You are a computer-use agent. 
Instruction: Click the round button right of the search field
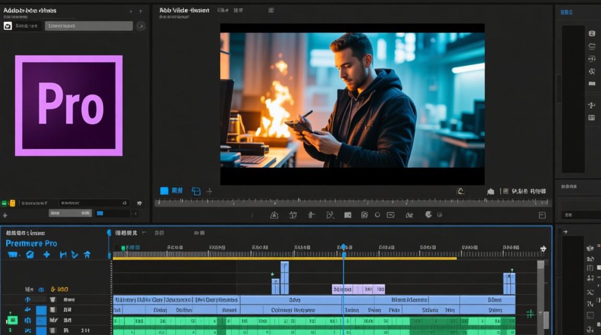[140, 26]
